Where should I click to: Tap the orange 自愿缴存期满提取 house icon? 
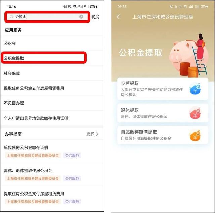(x=195, y=135)
